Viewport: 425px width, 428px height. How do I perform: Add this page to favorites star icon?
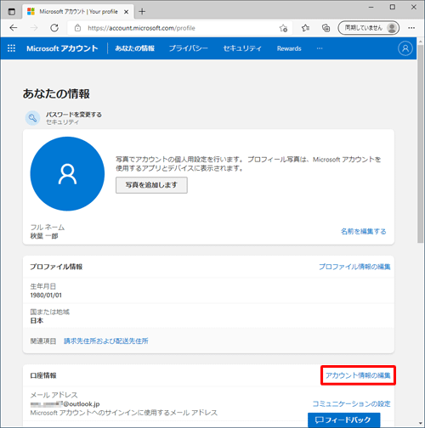point(283,28)
